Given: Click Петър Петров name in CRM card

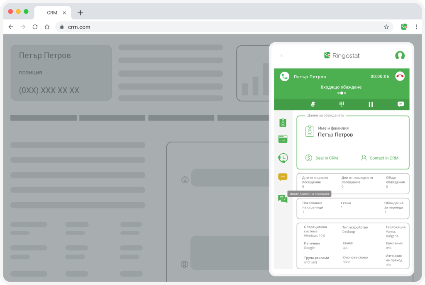Looking at the screenshot, I should (45, 56).
